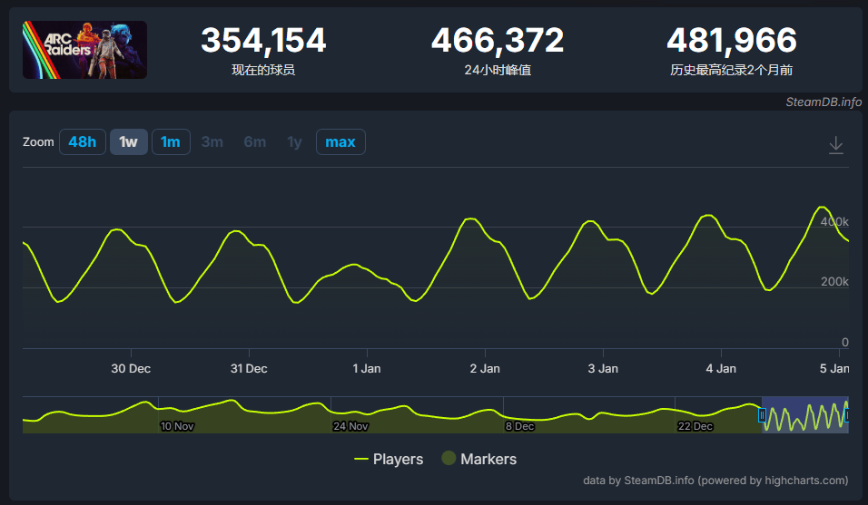This screenshot has height=505, width=868.
Task: Click the chart download icon
Action: [836, 145]
